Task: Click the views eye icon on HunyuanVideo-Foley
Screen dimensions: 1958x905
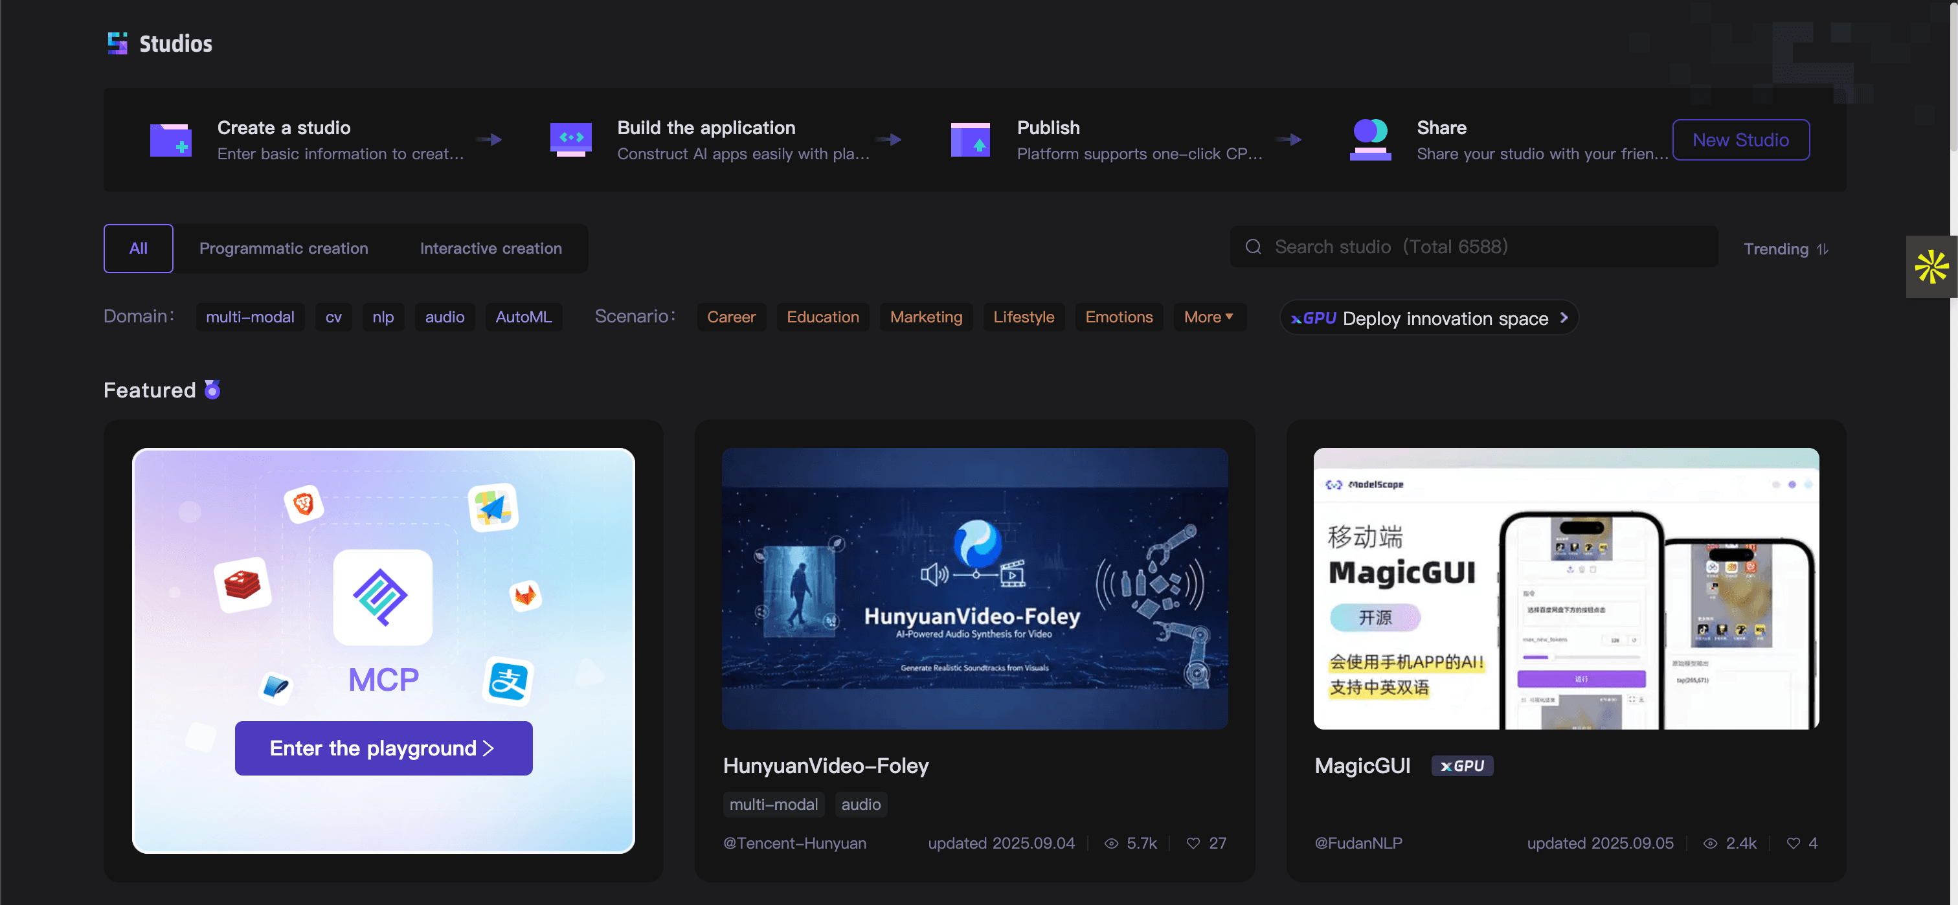Action: tap(1111, 844)
